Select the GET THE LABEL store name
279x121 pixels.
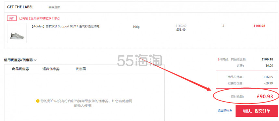coord(20,7)
